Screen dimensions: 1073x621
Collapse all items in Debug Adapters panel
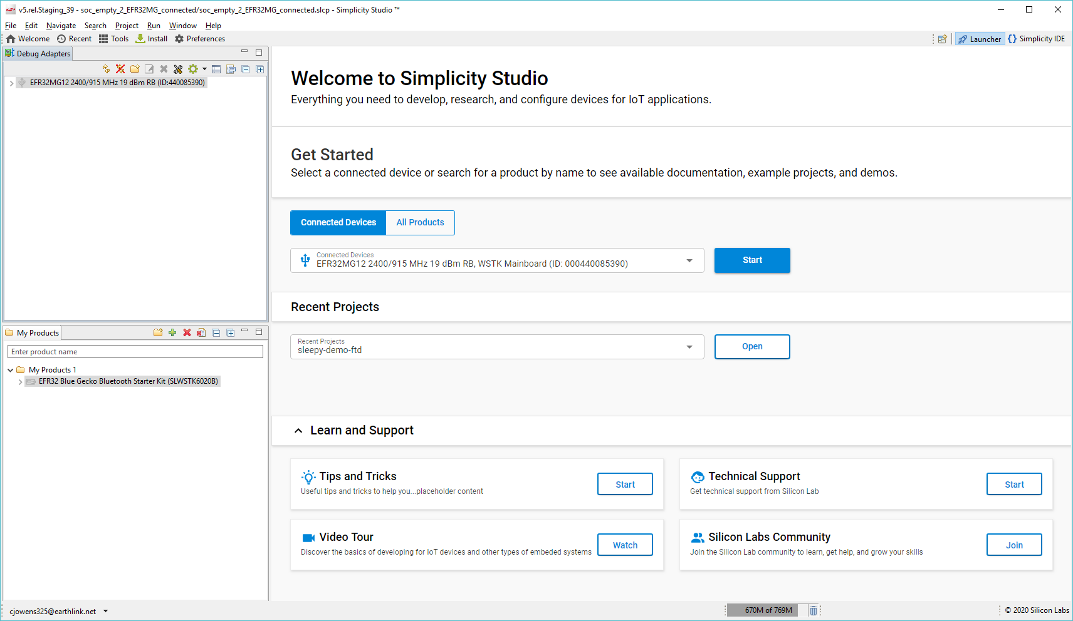[246, 69]
